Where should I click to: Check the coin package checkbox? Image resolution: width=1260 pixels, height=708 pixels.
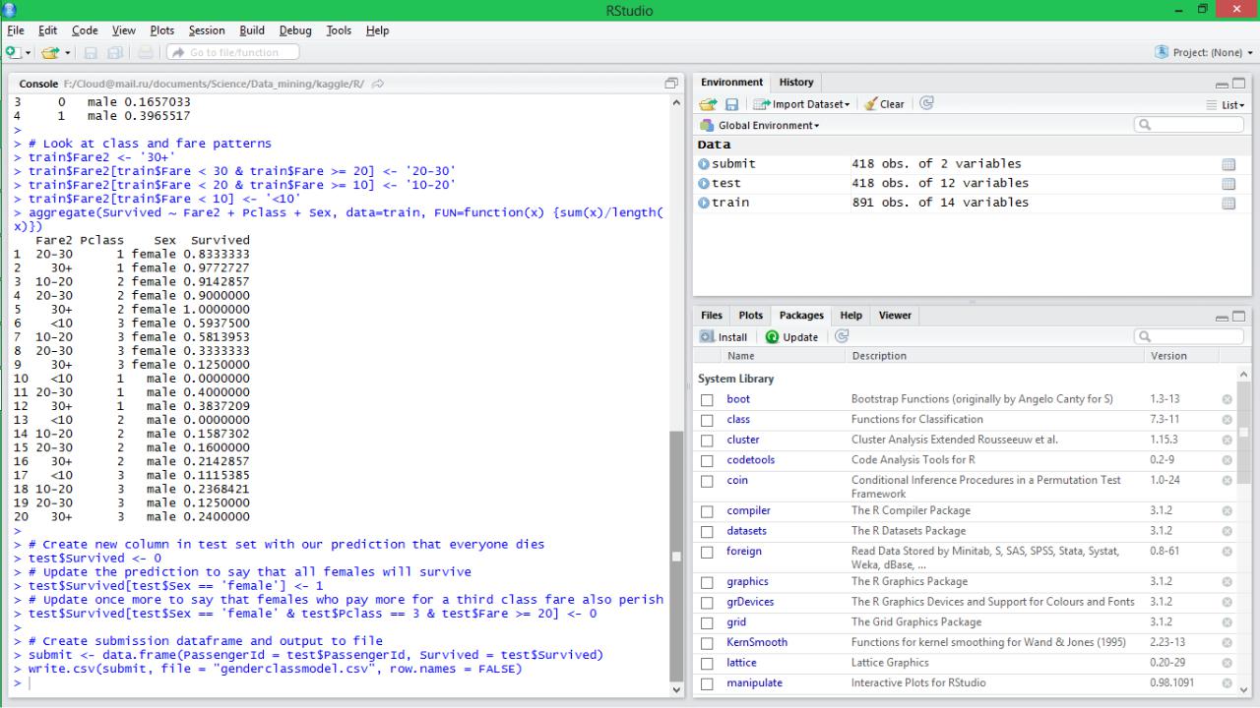(707, 482)
